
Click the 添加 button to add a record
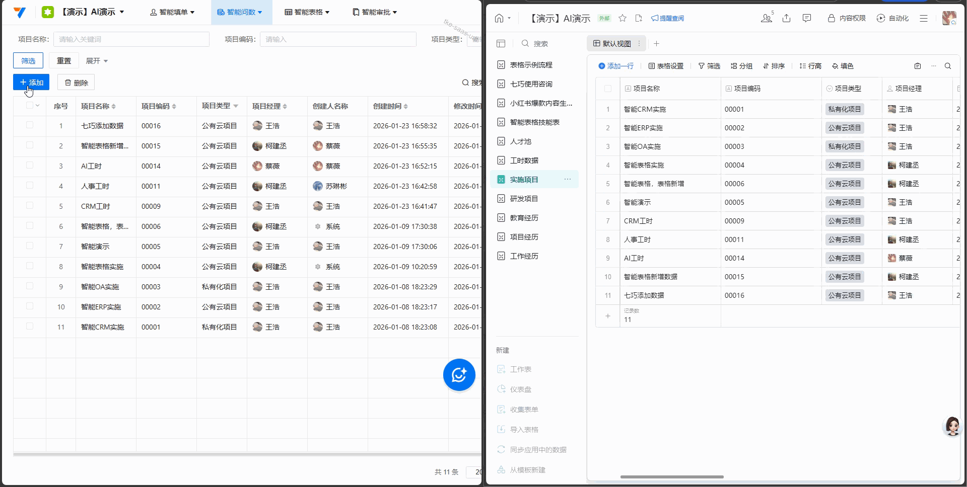coord(31,82)
